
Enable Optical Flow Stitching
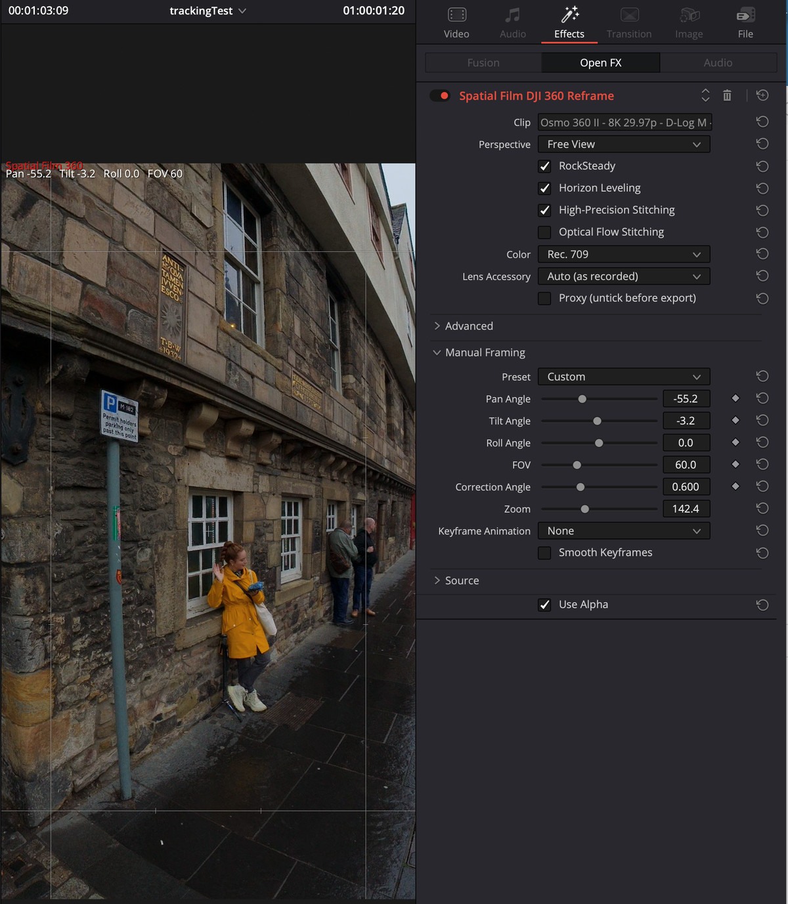click(544, 232)
